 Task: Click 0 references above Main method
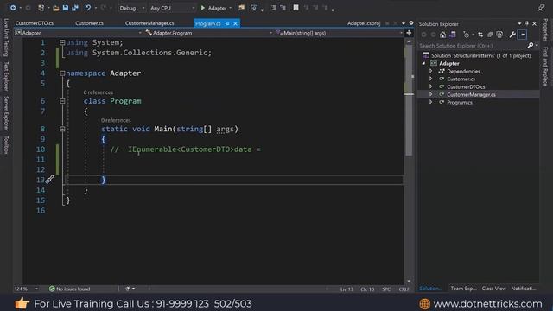tap(116, 120)
